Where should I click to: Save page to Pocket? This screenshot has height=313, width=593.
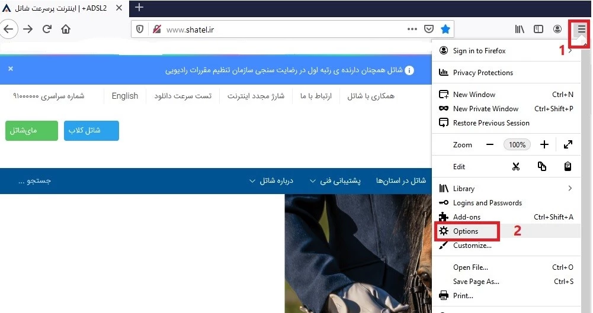click(x=429, y=29)
